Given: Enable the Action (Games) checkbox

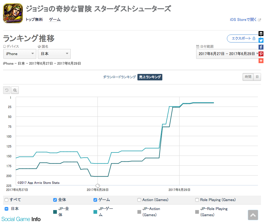Looking at the screenshot, I should pos(139,200).
